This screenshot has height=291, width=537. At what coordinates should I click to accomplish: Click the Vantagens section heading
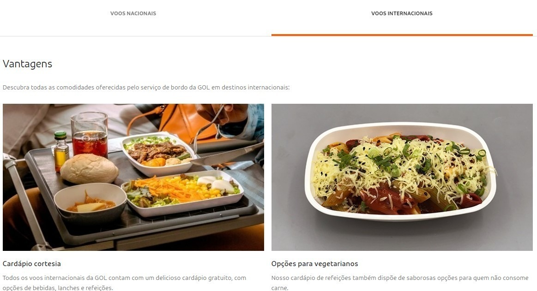(27, 64)
